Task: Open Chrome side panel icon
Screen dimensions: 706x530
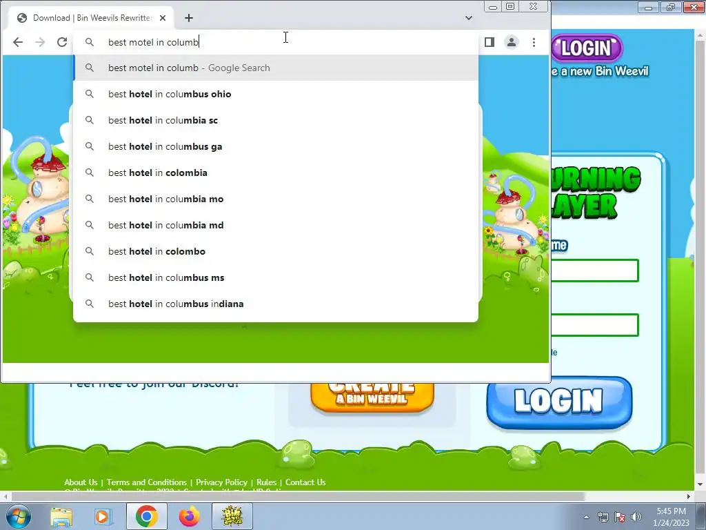Action: pos(490,42)
